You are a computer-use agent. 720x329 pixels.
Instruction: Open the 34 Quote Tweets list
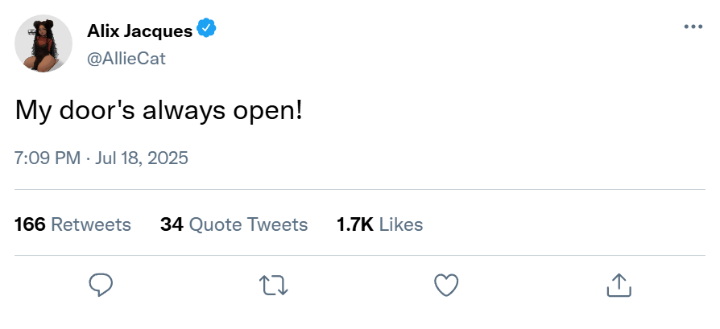coord(234,224)
